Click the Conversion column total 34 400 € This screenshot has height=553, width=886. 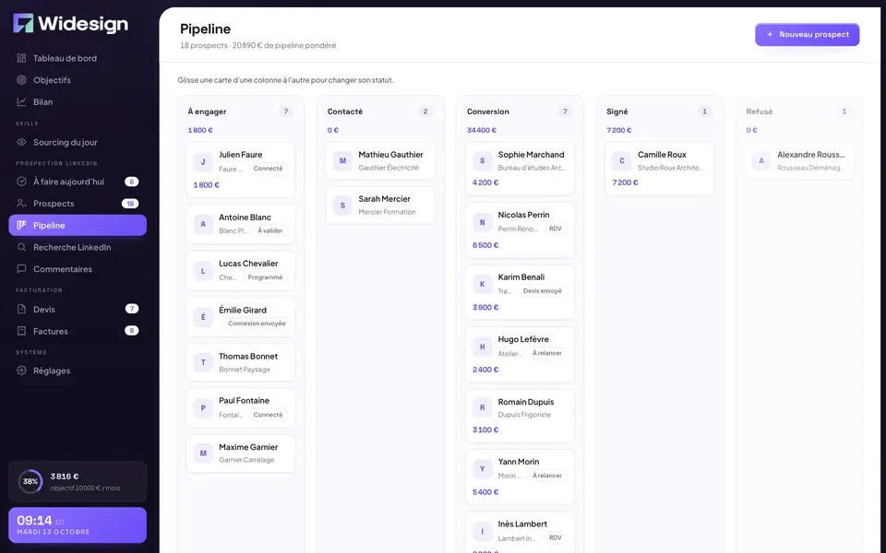[482, 130]
